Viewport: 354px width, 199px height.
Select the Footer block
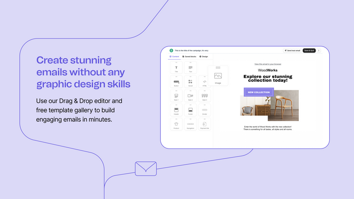click(190, 110)
